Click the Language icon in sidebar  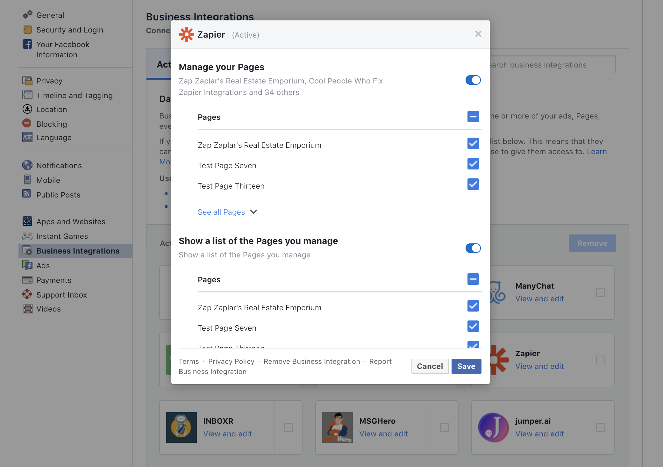click(27, 137)
